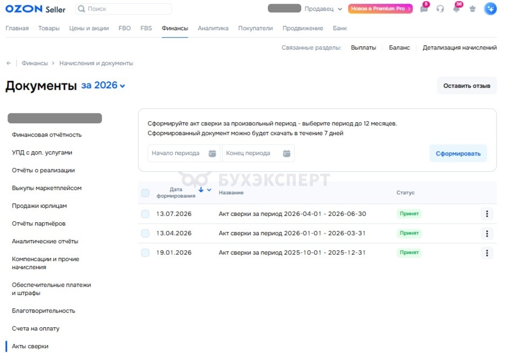Open three-dot menu for 13.07.2026 act
This screenshot has height=360, width=508.
pos(486,214)
